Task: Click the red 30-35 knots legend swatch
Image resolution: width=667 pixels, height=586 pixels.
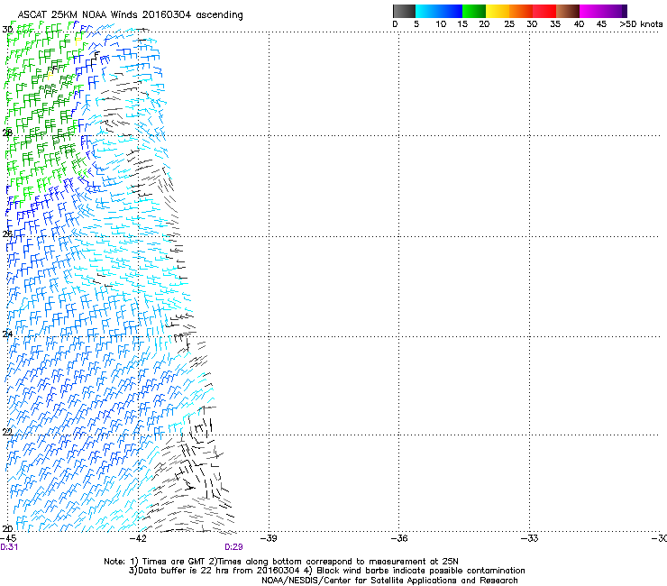Action: point(544,11)
